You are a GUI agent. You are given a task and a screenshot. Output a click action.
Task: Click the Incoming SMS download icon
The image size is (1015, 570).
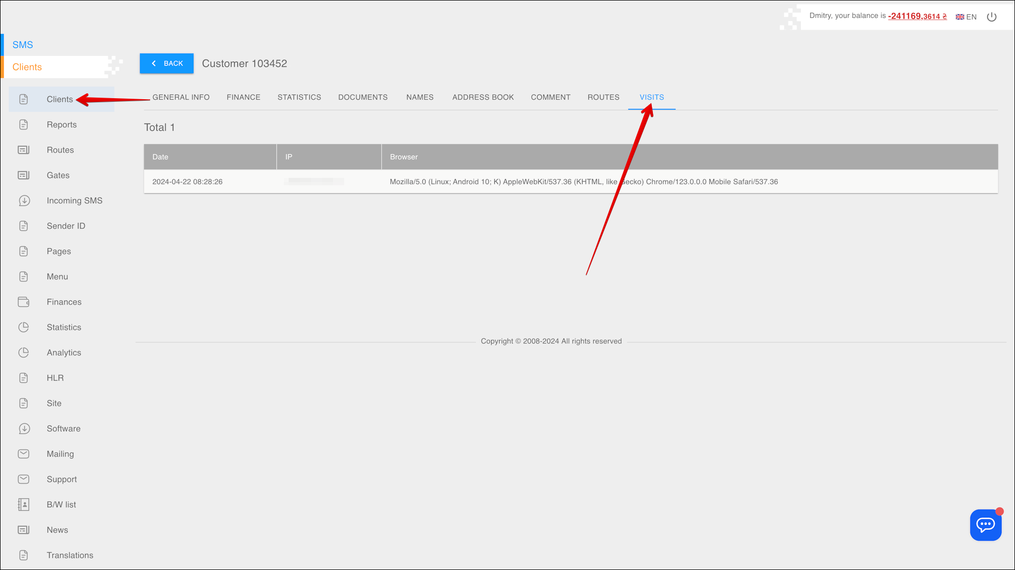[x=24, y=201]
